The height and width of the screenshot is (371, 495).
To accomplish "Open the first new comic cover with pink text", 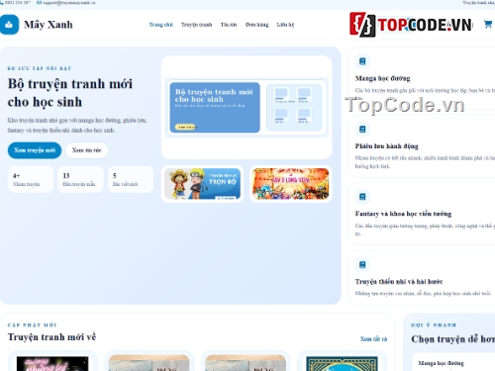I will (x=52, y=363).
